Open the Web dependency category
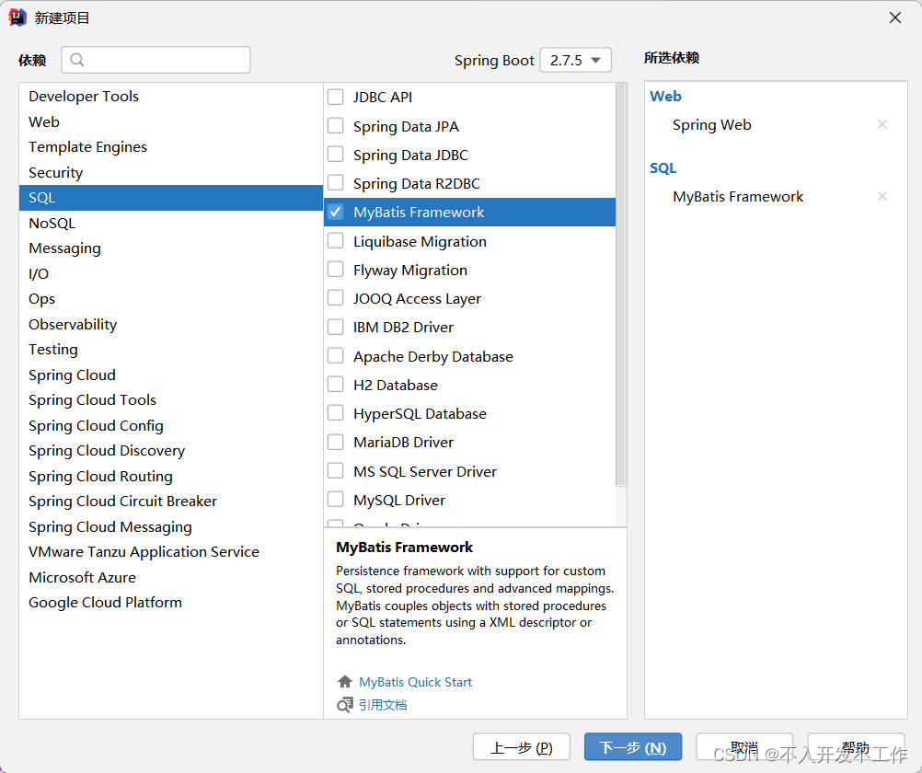 170,121
